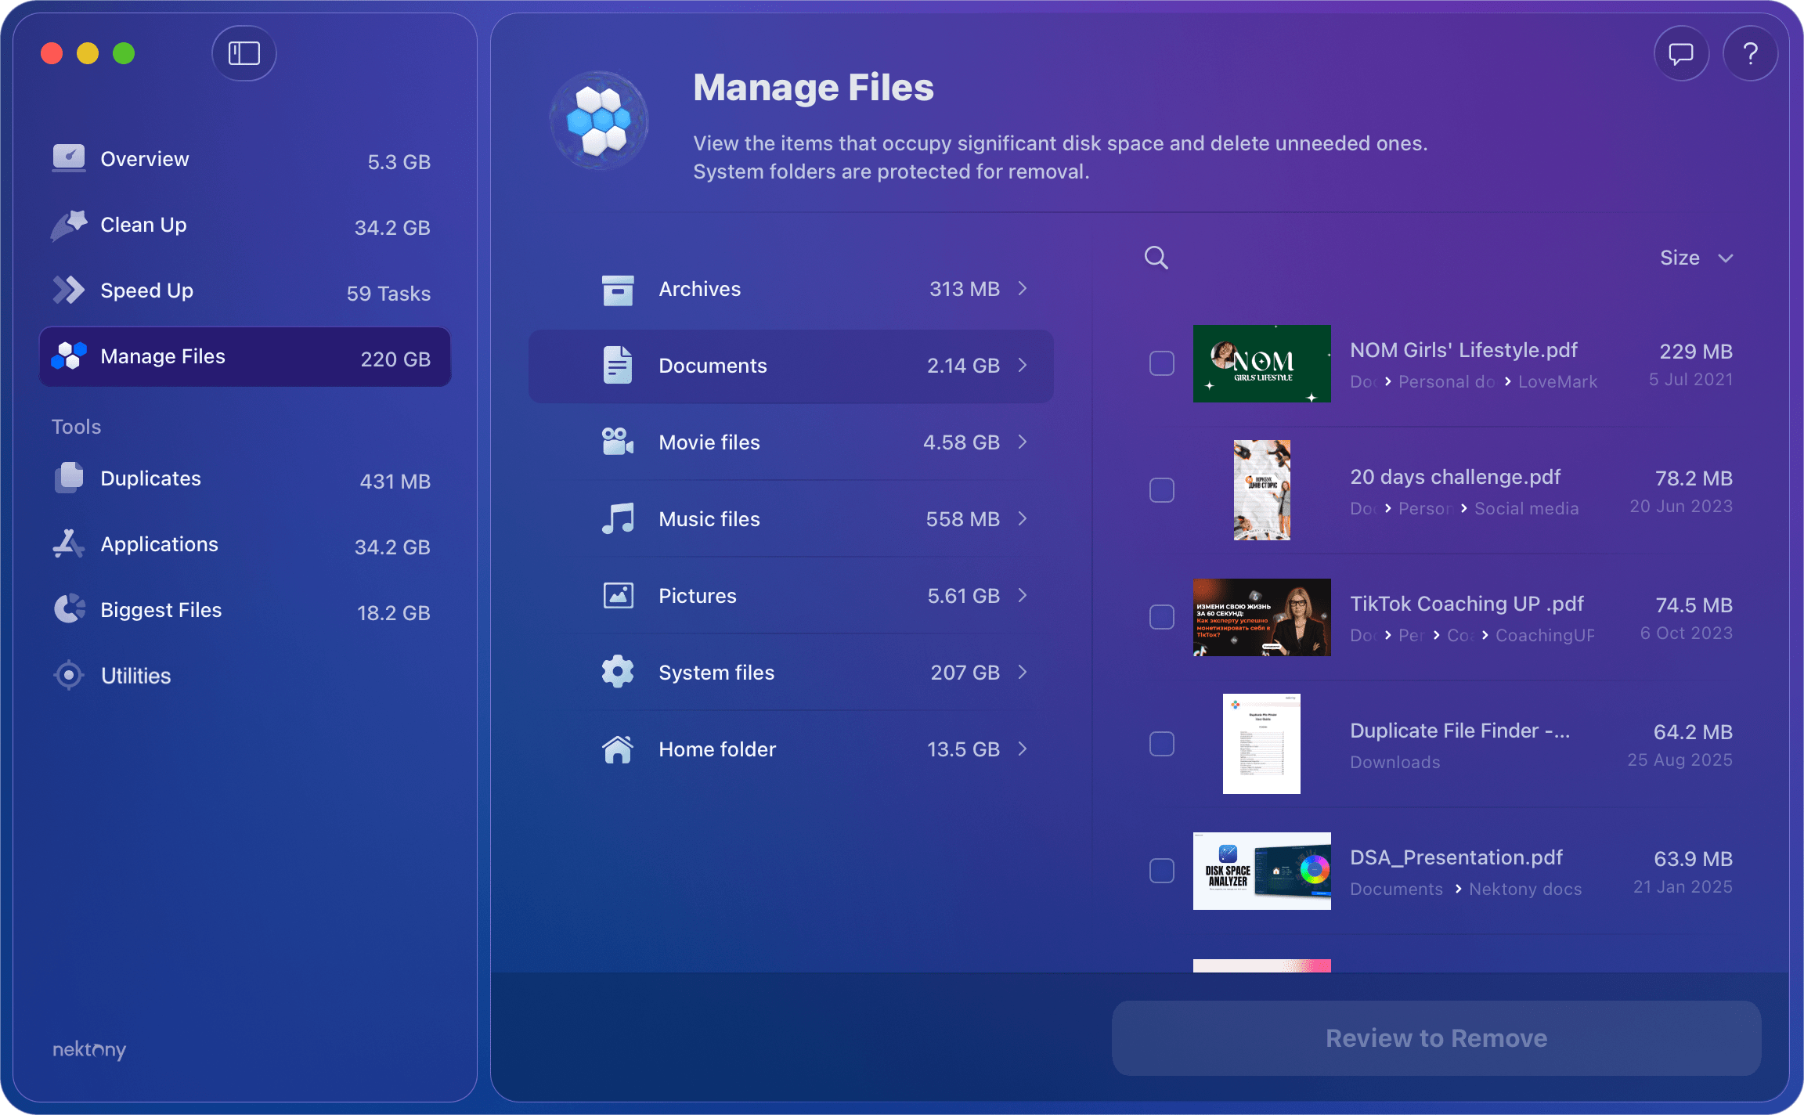Click the TikTok Coaching UP thumbnail
Screen dimensions: 1804x1115
tap(1261, 617)
